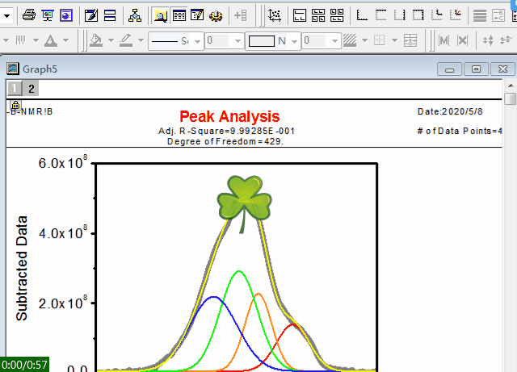Click the Peak Analysis title text
The height and width of the screenshot is (372, 517).
pos(229,117)
